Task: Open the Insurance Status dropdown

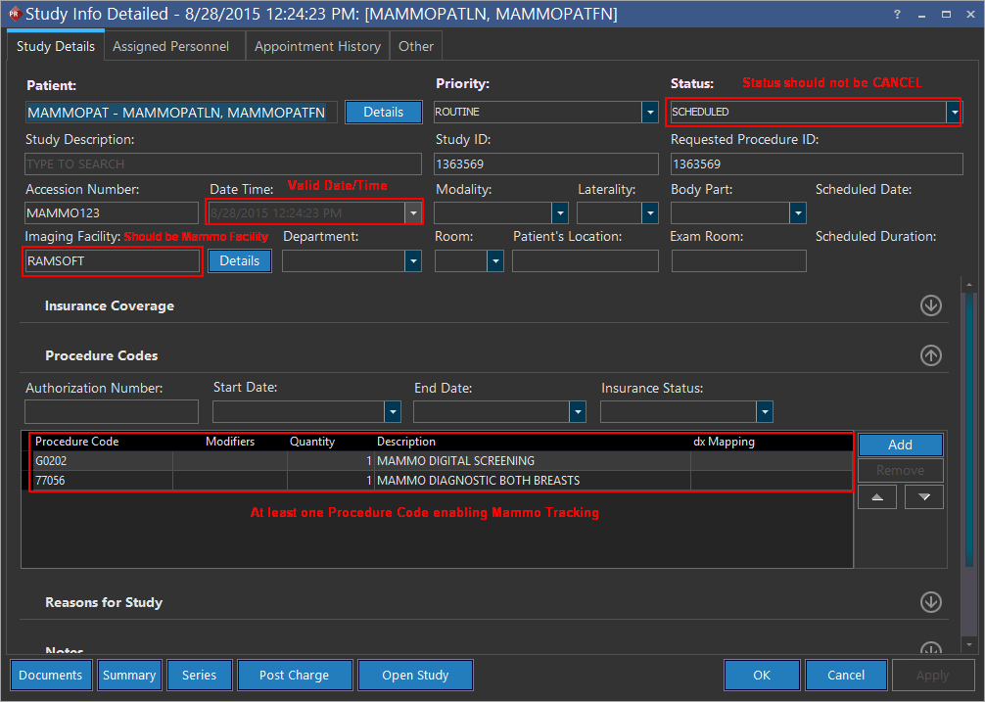Action: click(764, 412)
